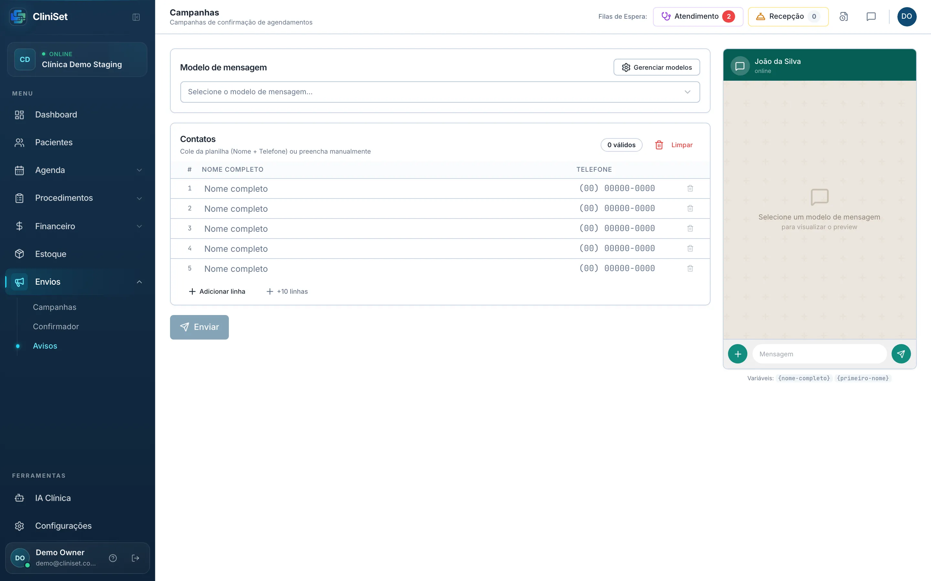The image size is (931, 581).
Task: Click the Mensagem input field
Action: pyautogui.click(x=819, y=354)
